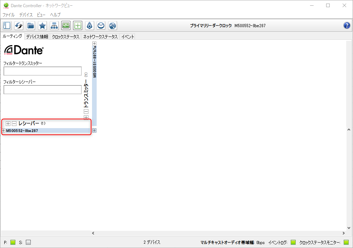Select receiver device M500552-8be287 row

tap(48, 131)
